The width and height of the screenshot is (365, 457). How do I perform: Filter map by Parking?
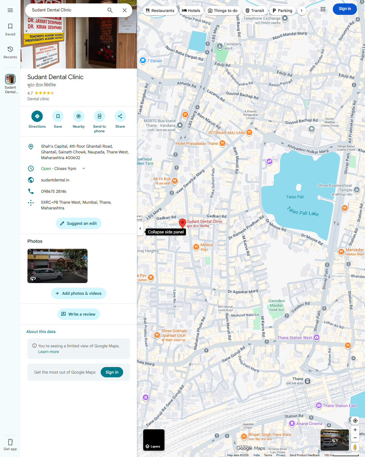(282, 11)
